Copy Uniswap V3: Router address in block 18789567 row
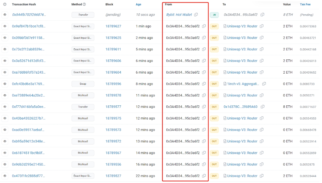This screenshot has width=322, height=183. coord(261,153)
